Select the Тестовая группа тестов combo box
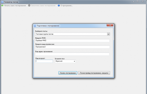147x94 pixels. (72, 34)
